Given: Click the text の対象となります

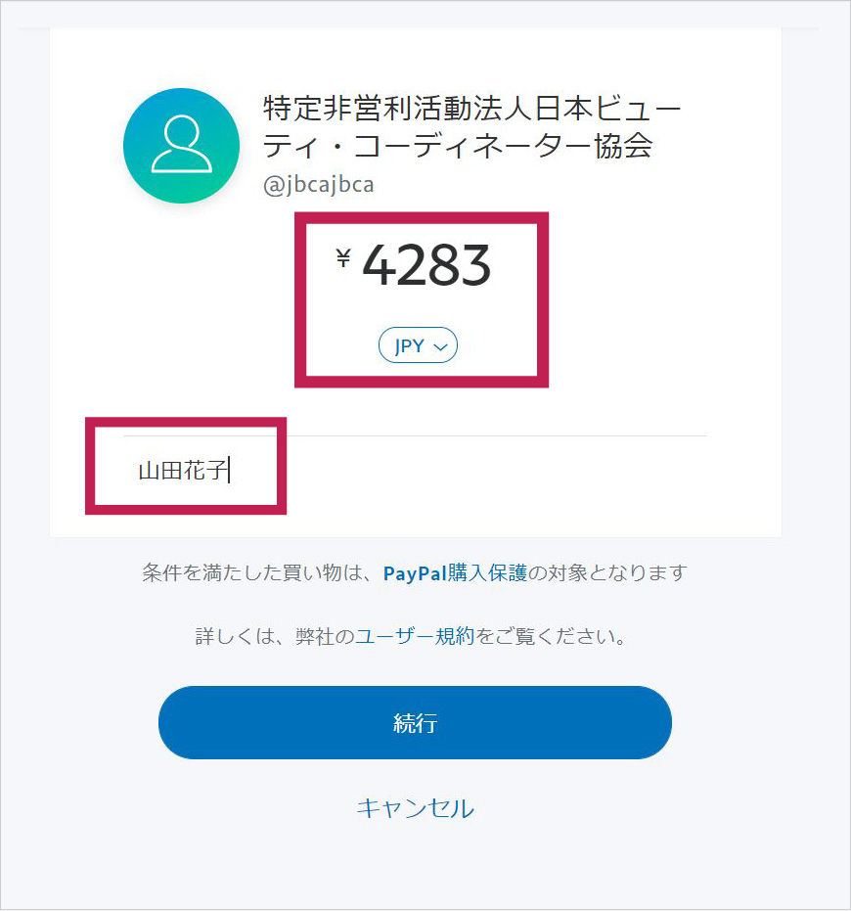Looking at the screenshot, I should [607, 573].
